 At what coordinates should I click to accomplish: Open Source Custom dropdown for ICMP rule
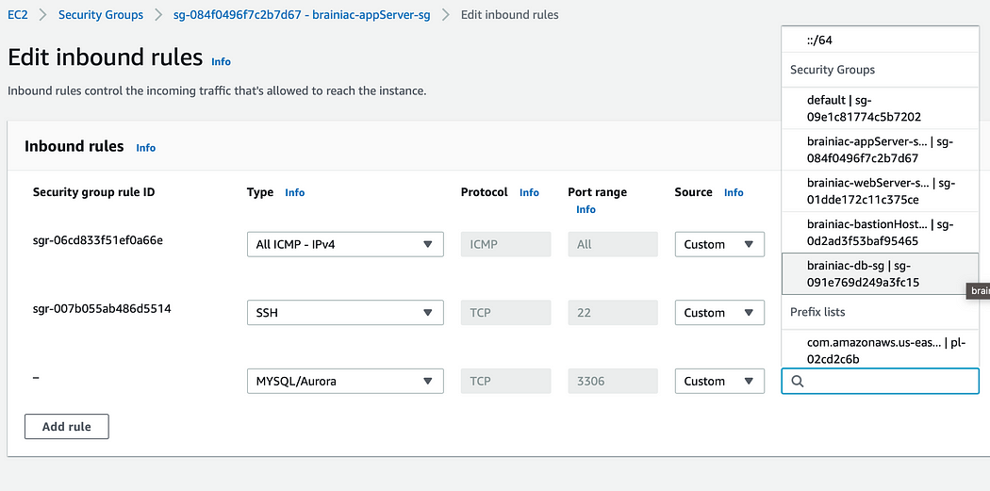(x=719, y=244)
